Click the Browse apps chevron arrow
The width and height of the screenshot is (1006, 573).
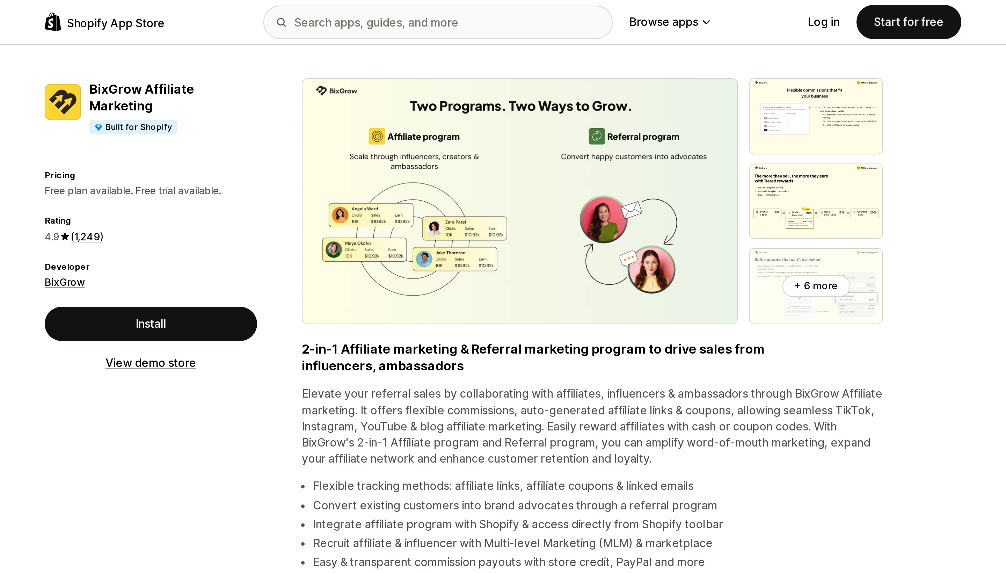click(x=706, y=22)
